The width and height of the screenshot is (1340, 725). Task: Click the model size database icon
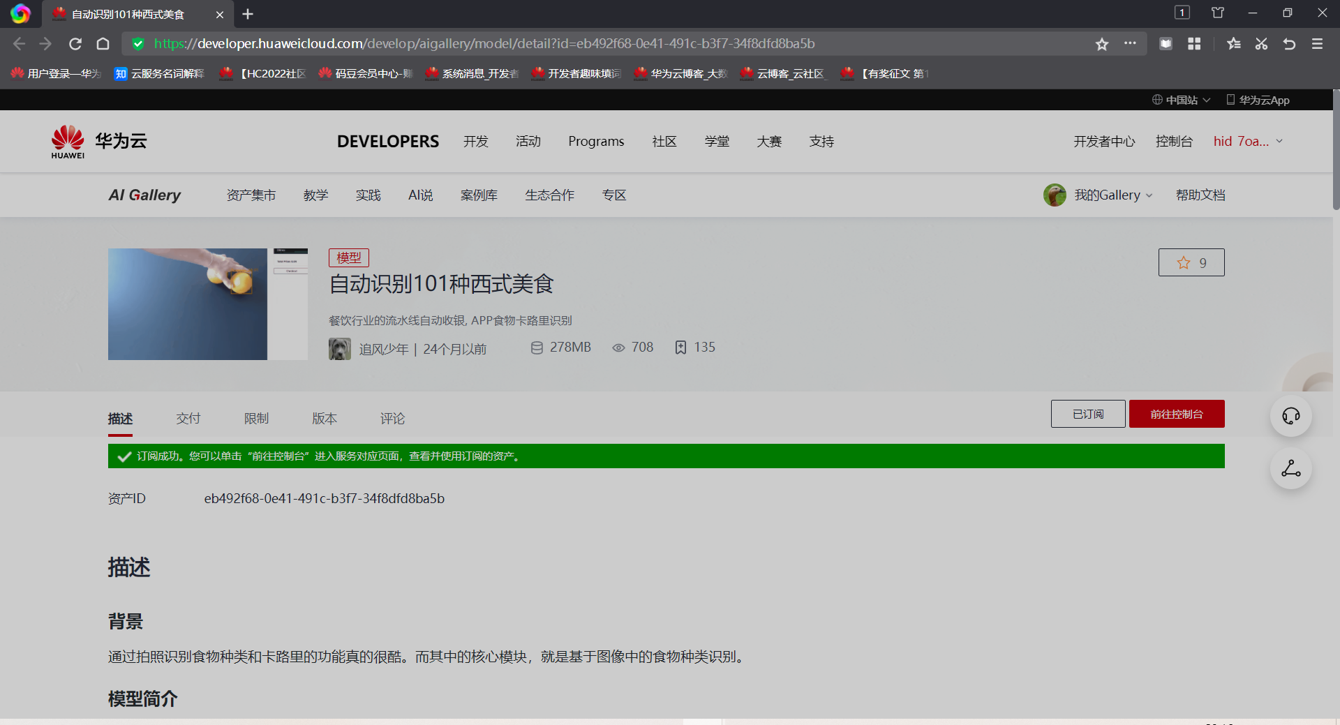click(537, 347)
